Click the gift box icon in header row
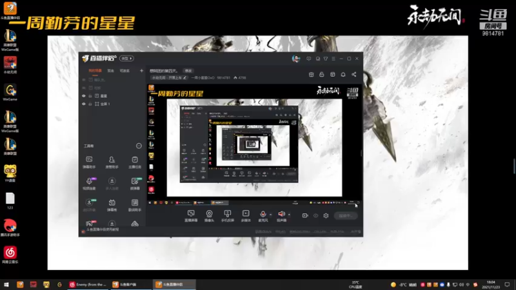Viewport: 516px width, 290px height. click(333, 75)
